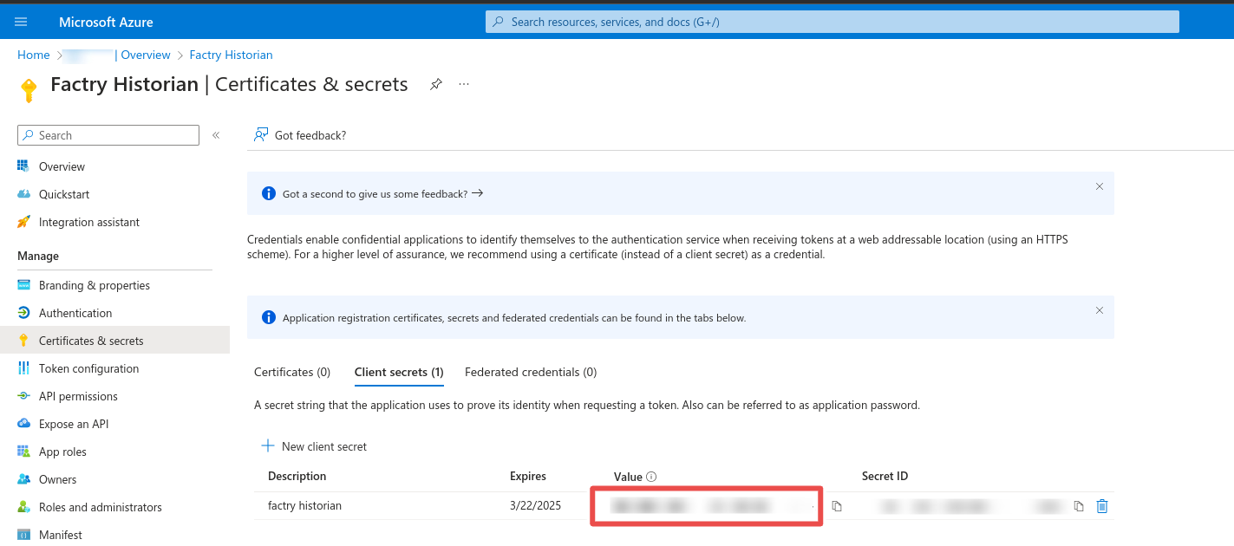The width and height of the screenshot is (1234, 546).
Task: Click the Expires column header
Action: tap(528, 476)
